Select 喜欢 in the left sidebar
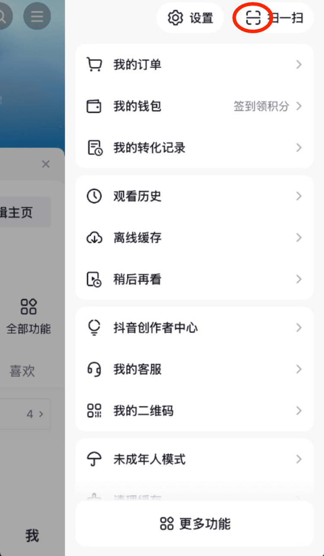 click(22, 371)
